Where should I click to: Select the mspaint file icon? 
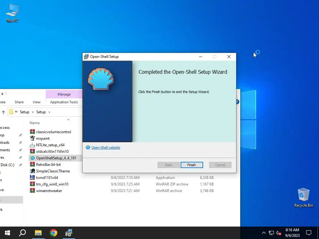32,138
